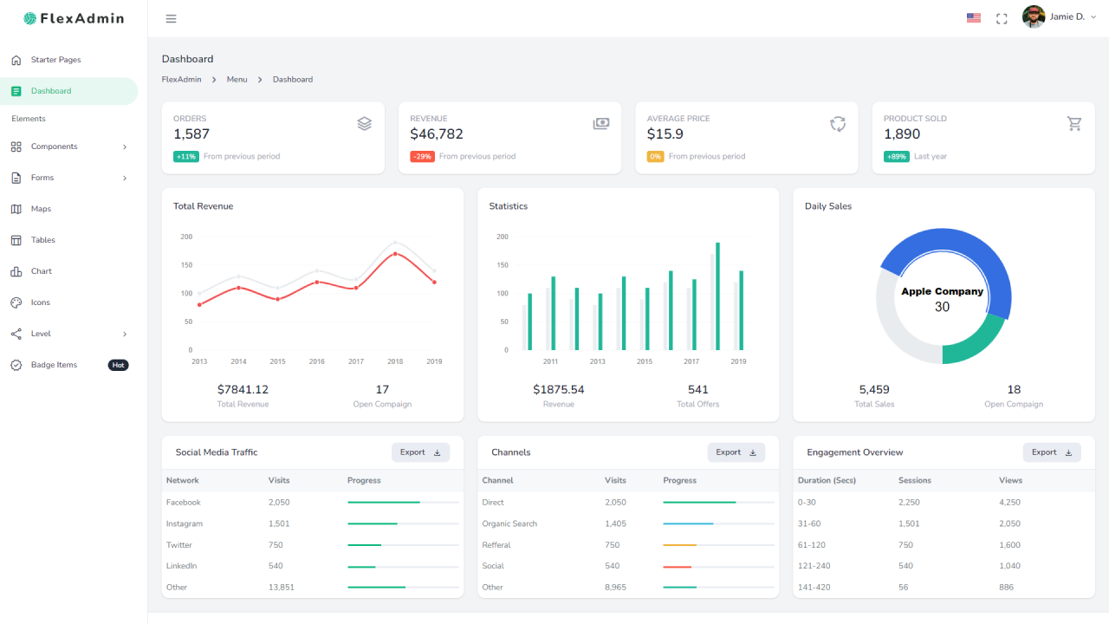
Task: Click Menu breadcrumb link
Action: click(x=237, y=79)
